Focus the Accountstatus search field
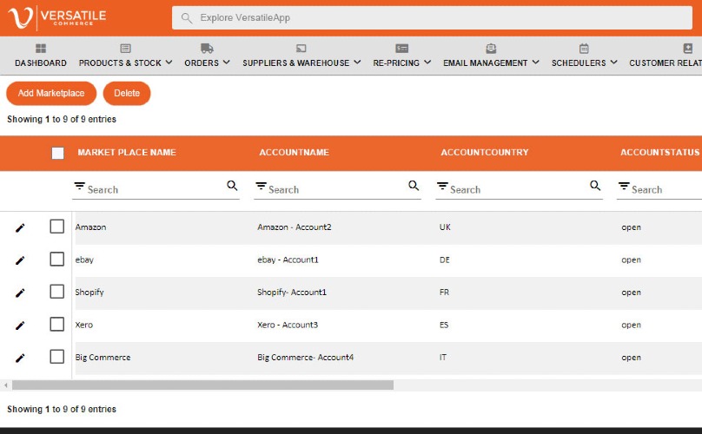This screenshot has width=702, height=434. click(x=659, y=190)
